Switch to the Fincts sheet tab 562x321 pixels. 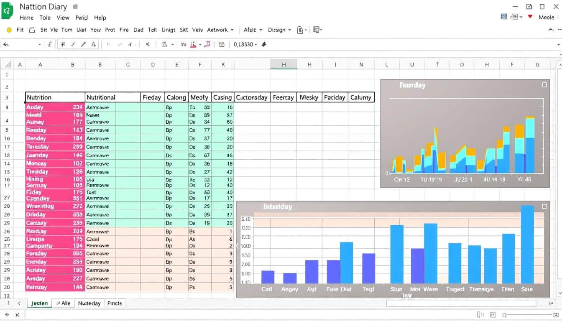tap(115, 303)
